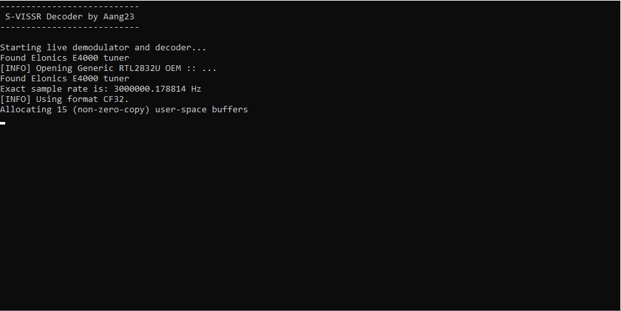This screenshot has height=311, width=621.
Task: Click the dashed line above the title
Action: (70, 6)
